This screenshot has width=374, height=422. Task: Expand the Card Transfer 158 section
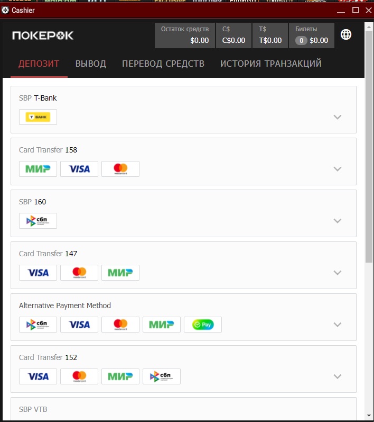pos(337,169)
